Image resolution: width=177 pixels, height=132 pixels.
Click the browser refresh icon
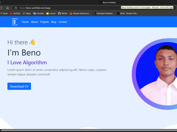click(x=1, y=8)
